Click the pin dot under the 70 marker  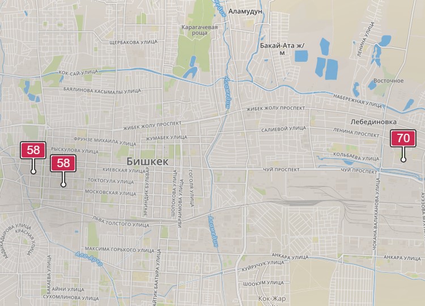coord(403,160)
